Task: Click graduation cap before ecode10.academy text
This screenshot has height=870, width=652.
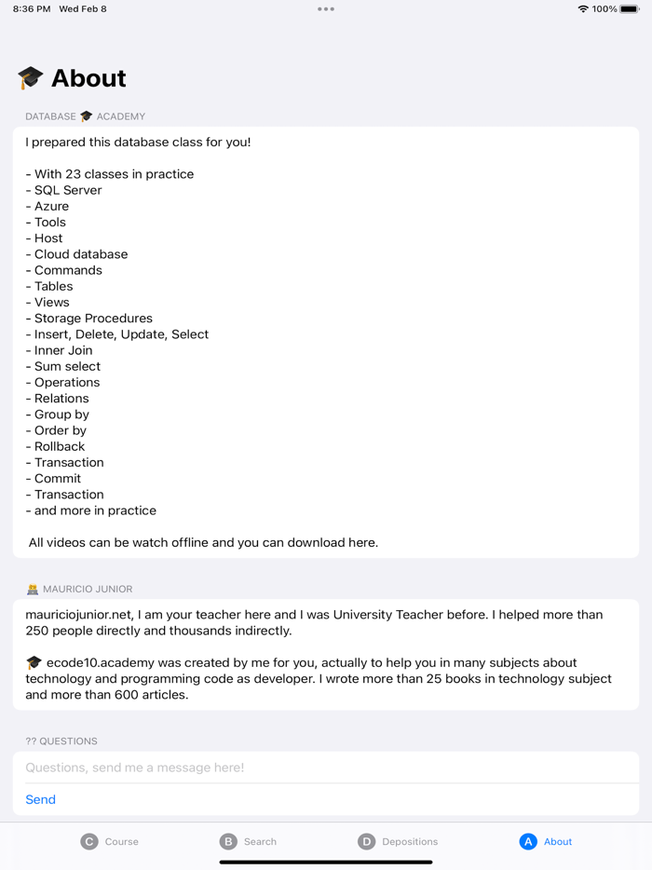Action: coord(34,662)
